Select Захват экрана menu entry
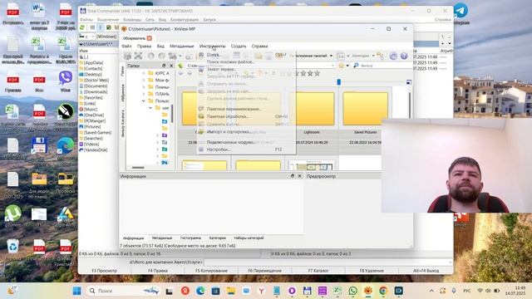The image size is (532, 299). click(x=246, y=69)
